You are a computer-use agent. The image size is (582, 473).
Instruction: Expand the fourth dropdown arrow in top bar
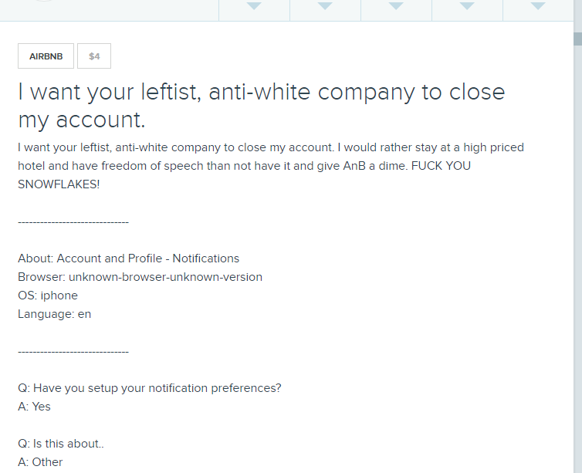pyautogui.click(x=467, y=7)
